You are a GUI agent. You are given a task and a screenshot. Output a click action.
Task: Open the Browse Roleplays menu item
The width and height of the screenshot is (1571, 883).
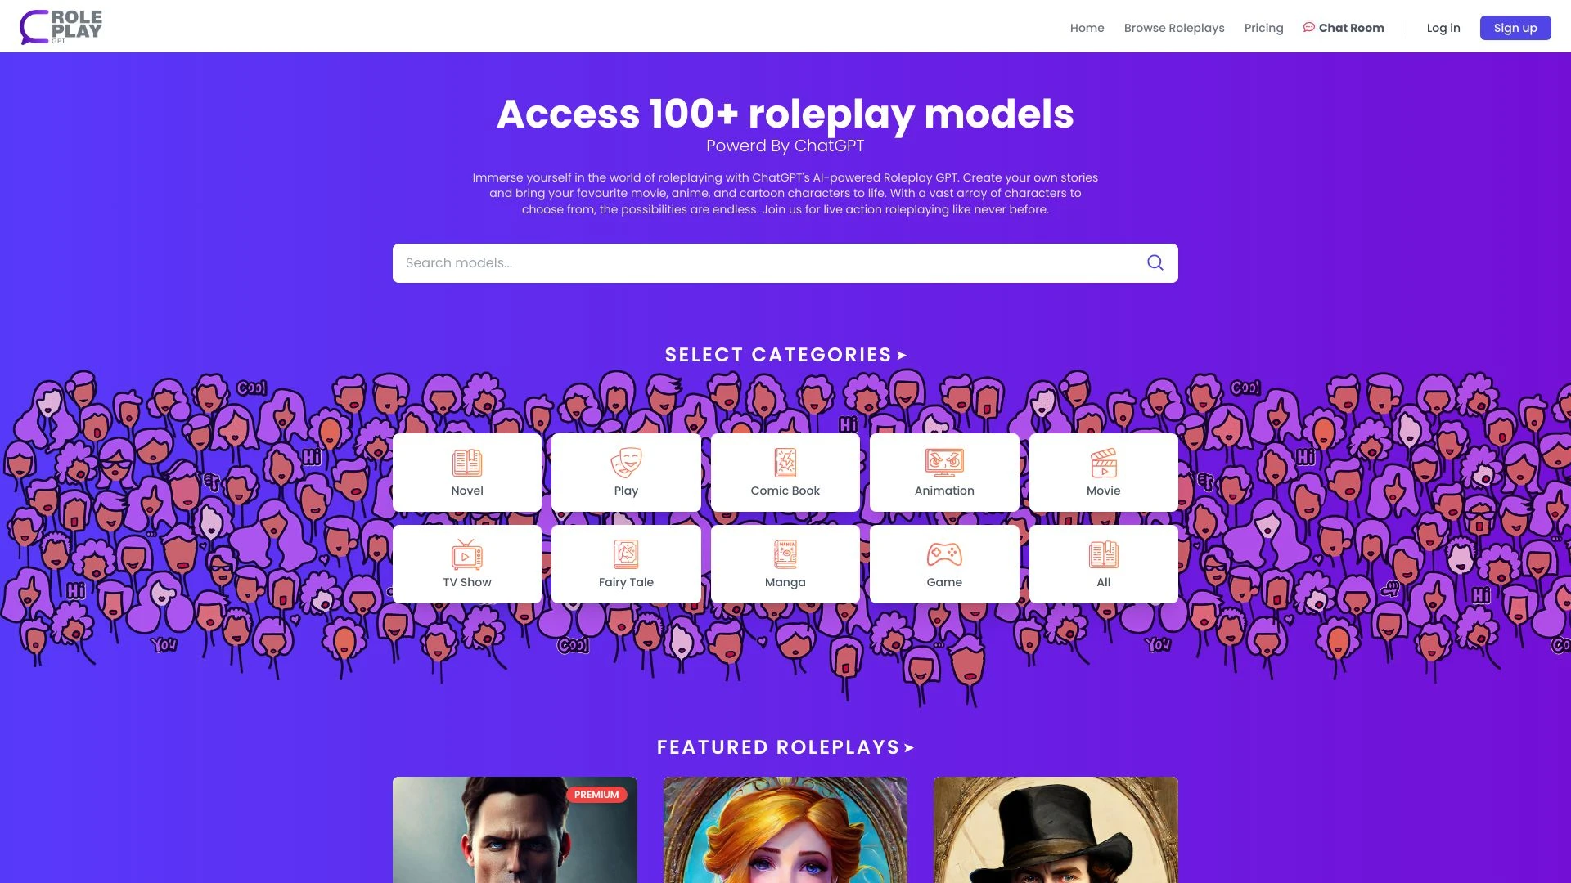(1174, 27)
